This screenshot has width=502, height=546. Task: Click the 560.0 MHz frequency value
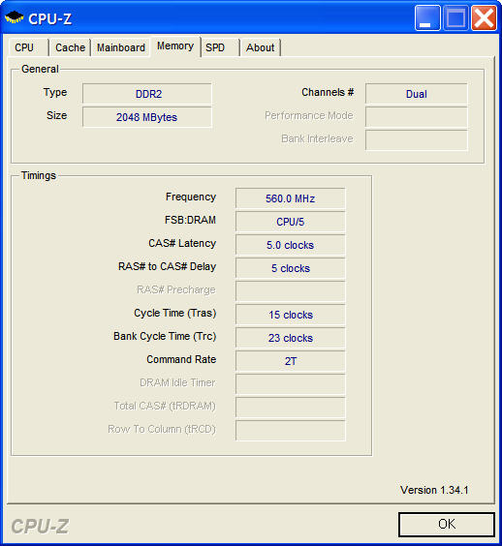click(x=291, y=198)
